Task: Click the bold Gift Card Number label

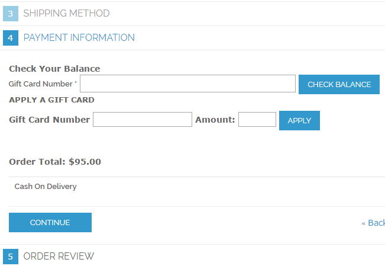Action: coord(49,120)
